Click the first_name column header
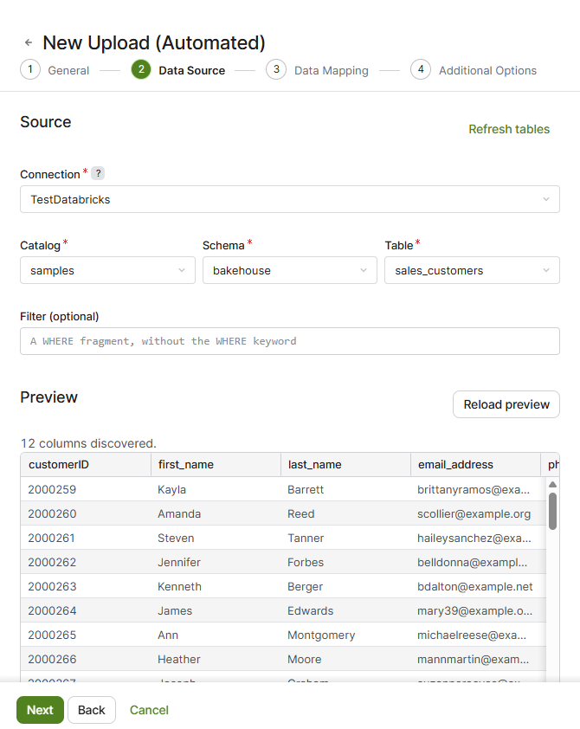Image resolution: width=580 pixels, height=729 pixels. pyautogui.click(x=216, y=464)
